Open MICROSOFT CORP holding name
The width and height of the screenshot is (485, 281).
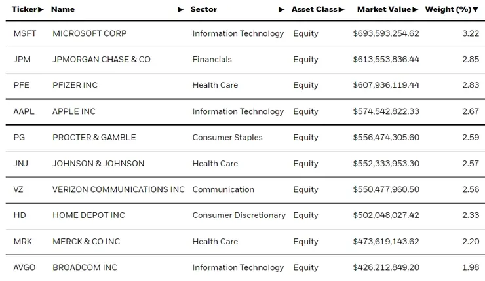(90, 33)
